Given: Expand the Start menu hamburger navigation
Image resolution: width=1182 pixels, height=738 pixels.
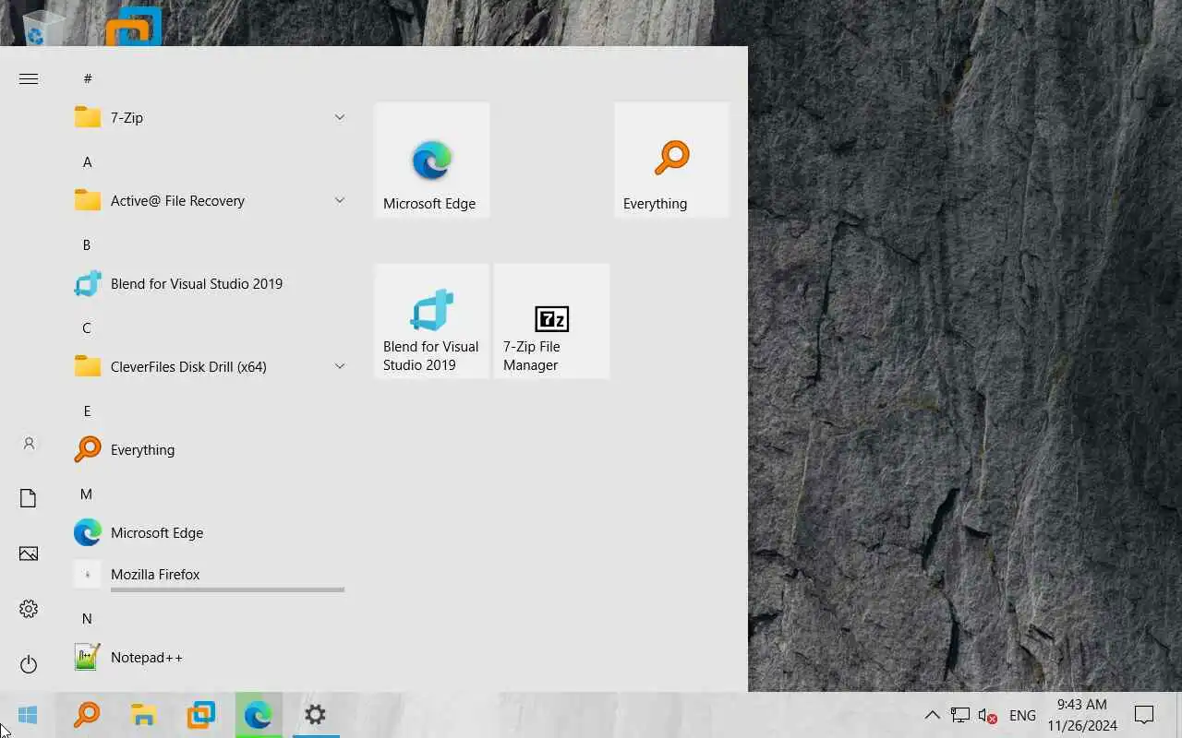Looking at the screenshot, I should click(29, 79).
